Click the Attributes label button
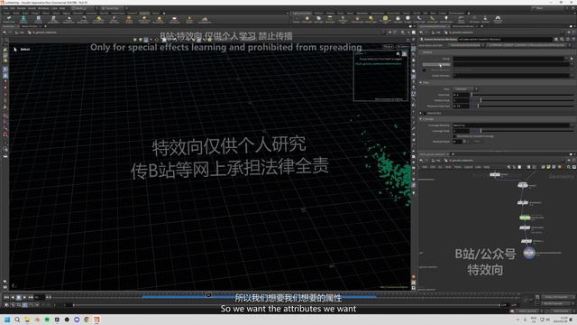Screen dimensions: 577x325 tap(436, 64)
